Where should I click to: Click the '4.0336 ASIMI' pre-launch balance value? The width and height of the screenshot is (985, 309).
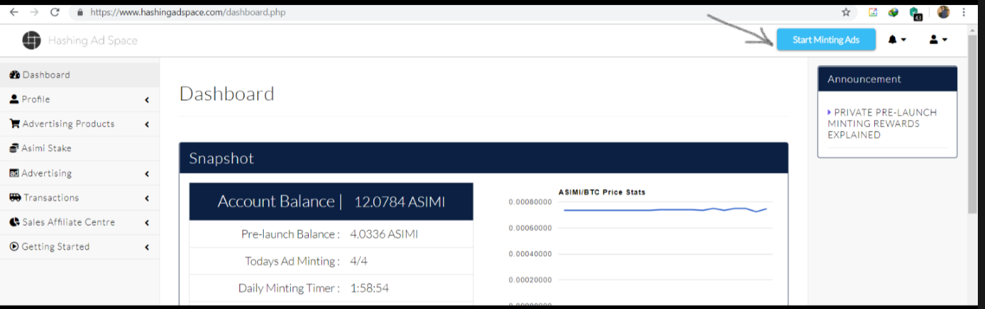(384, 235)
